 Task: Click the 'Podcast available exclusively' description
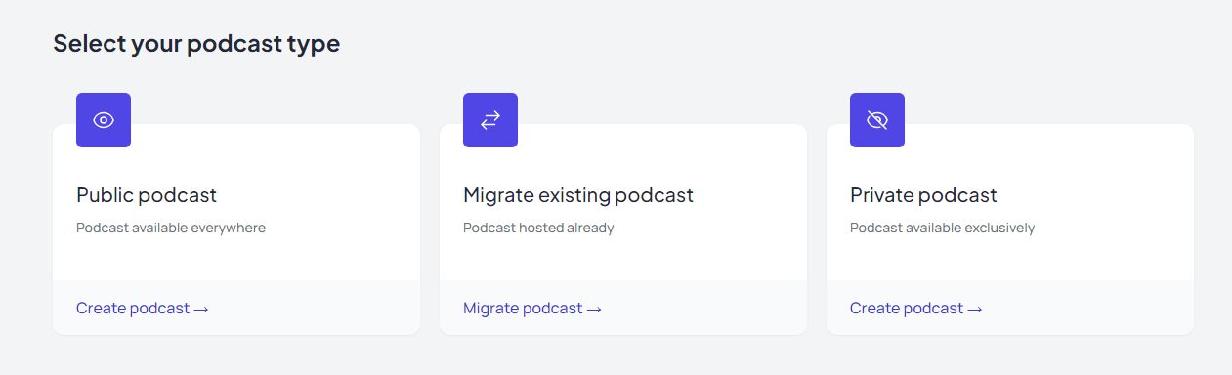click(x=942, y=228)
